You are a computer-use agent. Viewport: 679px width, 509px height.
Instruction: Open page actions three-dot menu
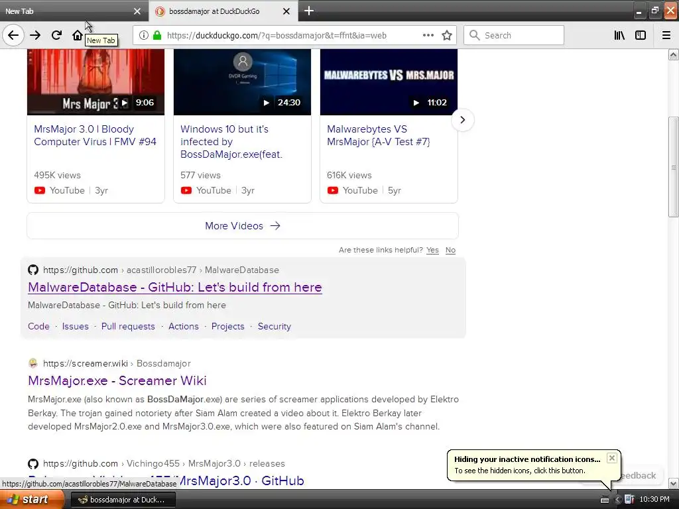pos(428,35)
